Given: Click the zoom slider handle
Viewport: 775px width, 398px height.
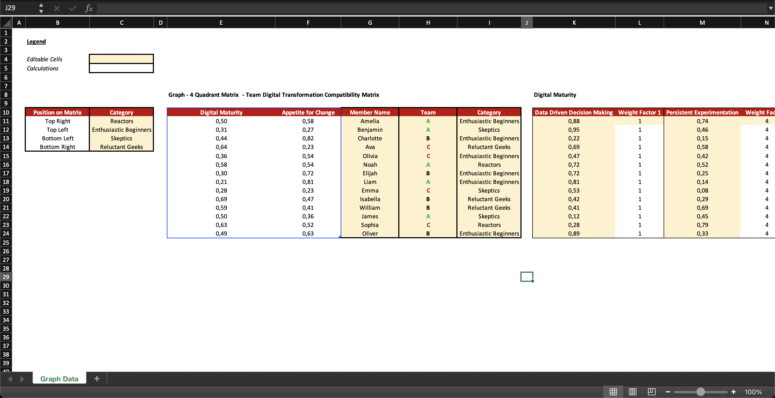Looking at the screenshot, I should point(701,392).
